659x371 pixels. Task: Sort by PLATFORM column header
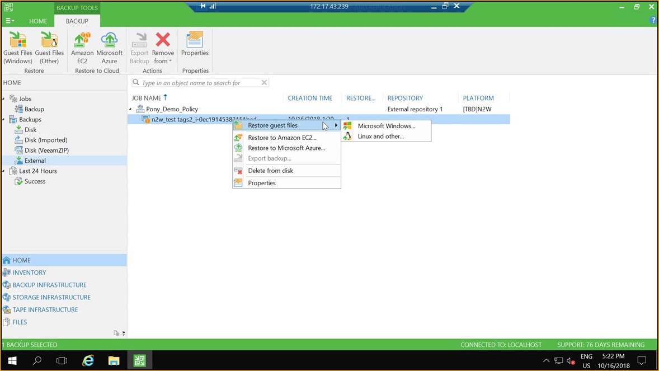pos(478,98)
